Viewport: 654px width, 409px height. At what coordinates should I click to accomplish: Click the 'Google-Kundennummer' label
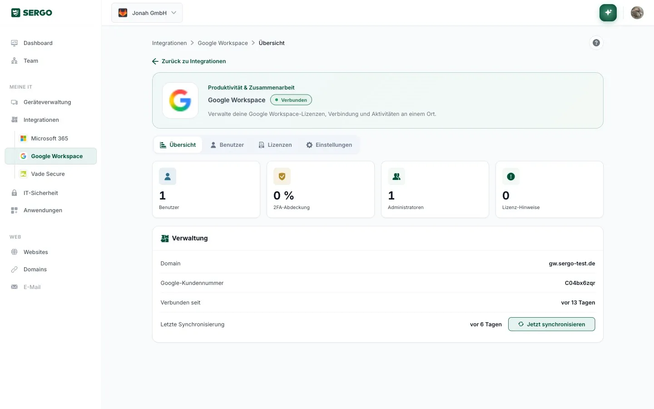[x=192, y=283]
